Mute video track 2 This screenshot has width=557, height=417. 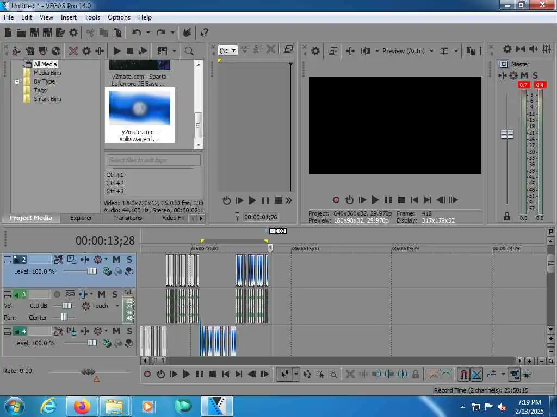pyautogui.click(x=116, y=260)
